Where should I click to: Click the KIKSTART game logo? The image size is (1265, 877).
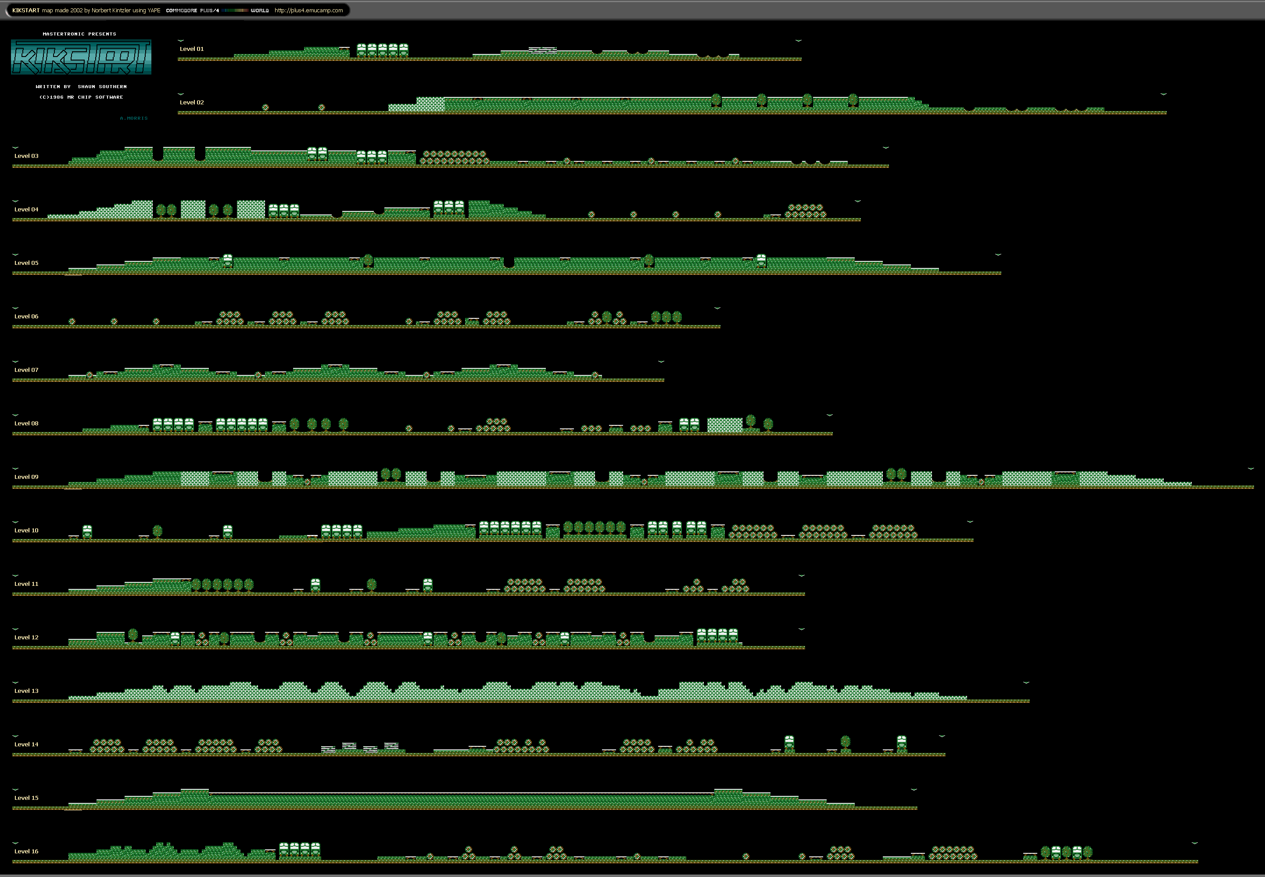coord(81,57)
